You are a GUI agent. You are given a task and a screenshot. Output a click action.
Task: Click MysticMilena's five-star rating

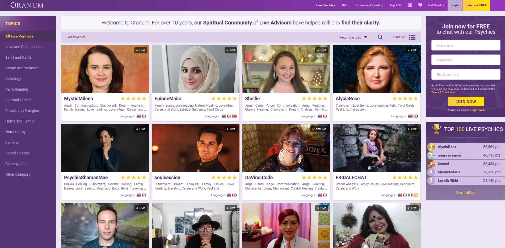click(x=133, y=99)
